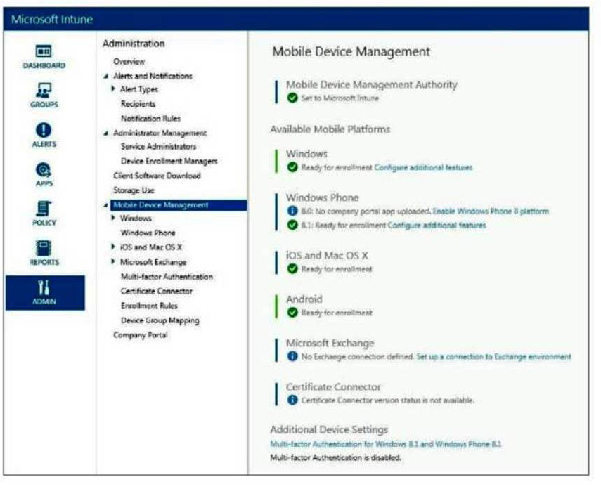
Task: Open Notification Rules
Action: 150,119
